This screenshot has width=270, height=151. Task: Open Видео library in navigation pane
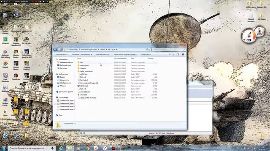pos(62,77)
